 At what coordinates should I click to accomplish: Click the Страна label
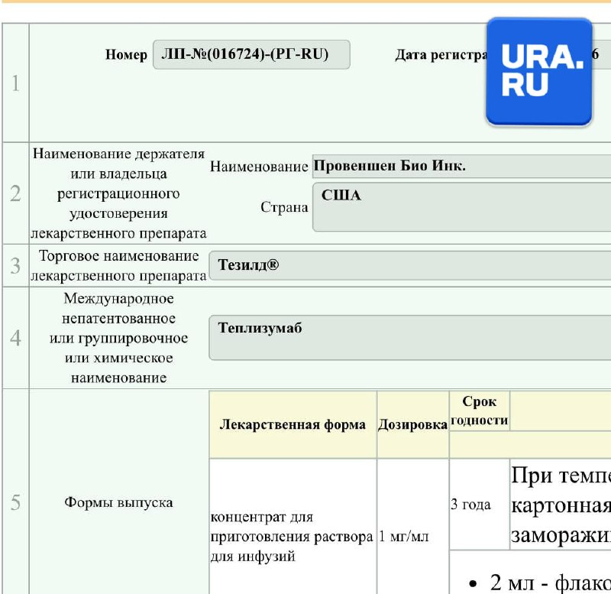click(x=284, y=207)
